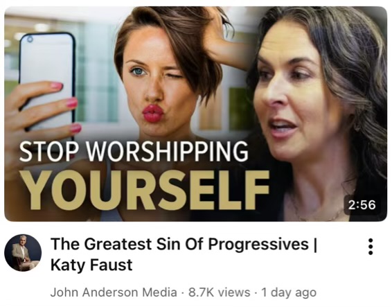Click the phone's camera lens in thumbnail

(30, 40)
